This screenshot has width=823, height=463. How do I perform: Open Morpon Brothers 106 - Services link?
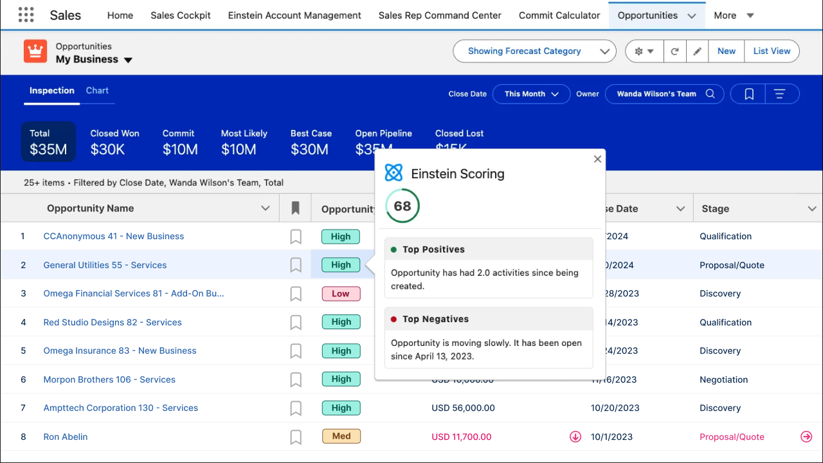pyautogui.click(x=109, y=379)
